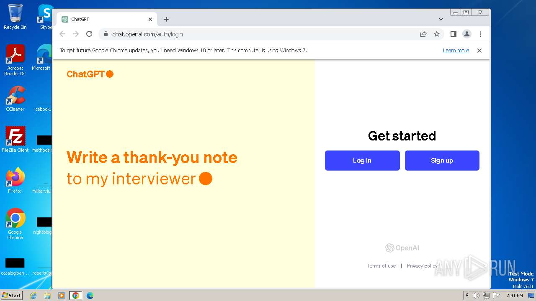Click 'Write a thank-you note' text
The width and height of the screenshot is (536, 301).
[152, 158]
